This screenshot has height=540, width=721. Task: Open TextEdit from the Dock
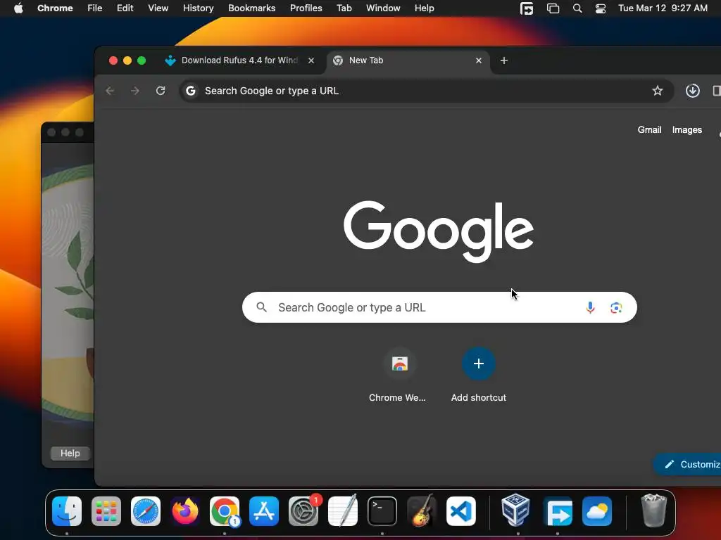(343, 510)
